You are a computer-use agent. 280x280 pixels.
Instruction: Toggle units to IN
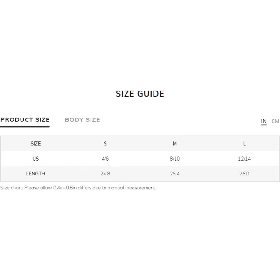(x=264, y=121)
